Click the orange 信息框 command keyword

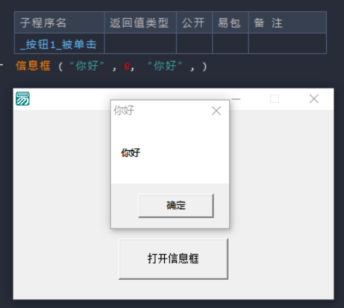[x=33, y=66]
